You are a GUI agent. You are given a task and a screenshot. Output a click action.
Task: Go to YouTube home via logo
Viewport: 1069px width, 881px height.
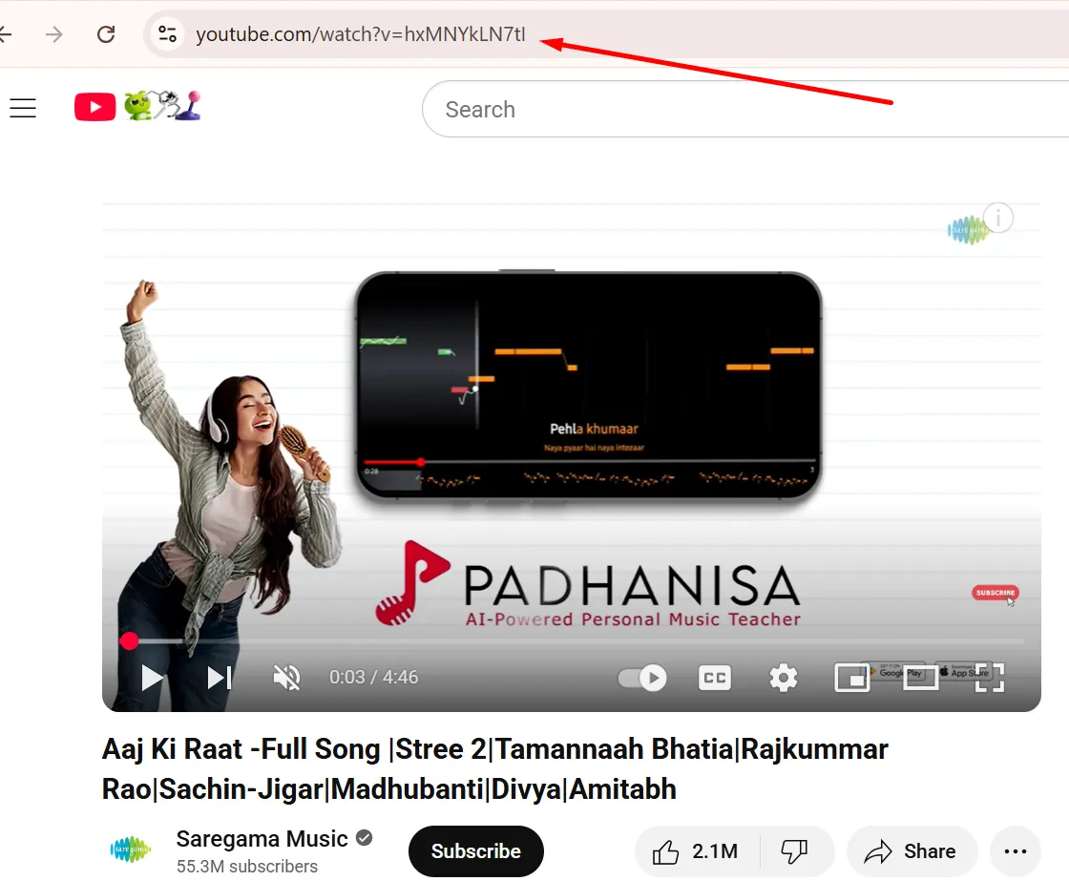137,106
